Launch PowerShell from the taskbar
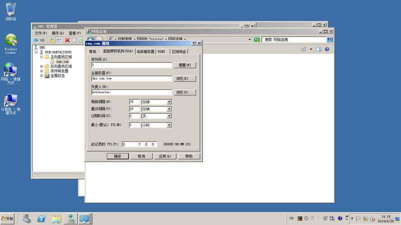 (x=41, y=219)
